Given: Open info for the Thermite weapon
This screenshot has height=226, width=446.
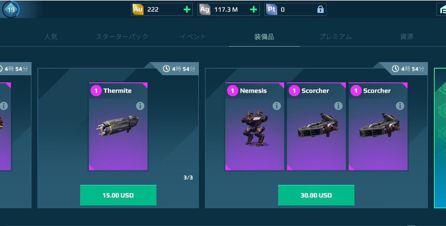Looking at the screenshot, I should [x=140, y=106].
